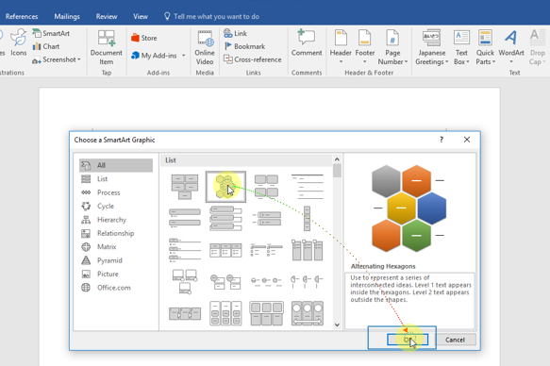Viewport: 550px width, 366px height.
Task: Close the Choose a SmartArt Graphic dialog
Action: point(467,140)
